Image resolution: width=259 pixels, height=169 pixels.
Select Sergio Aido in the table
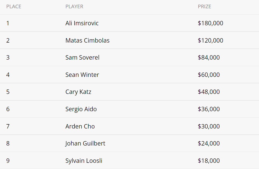[x=81, y=109]
